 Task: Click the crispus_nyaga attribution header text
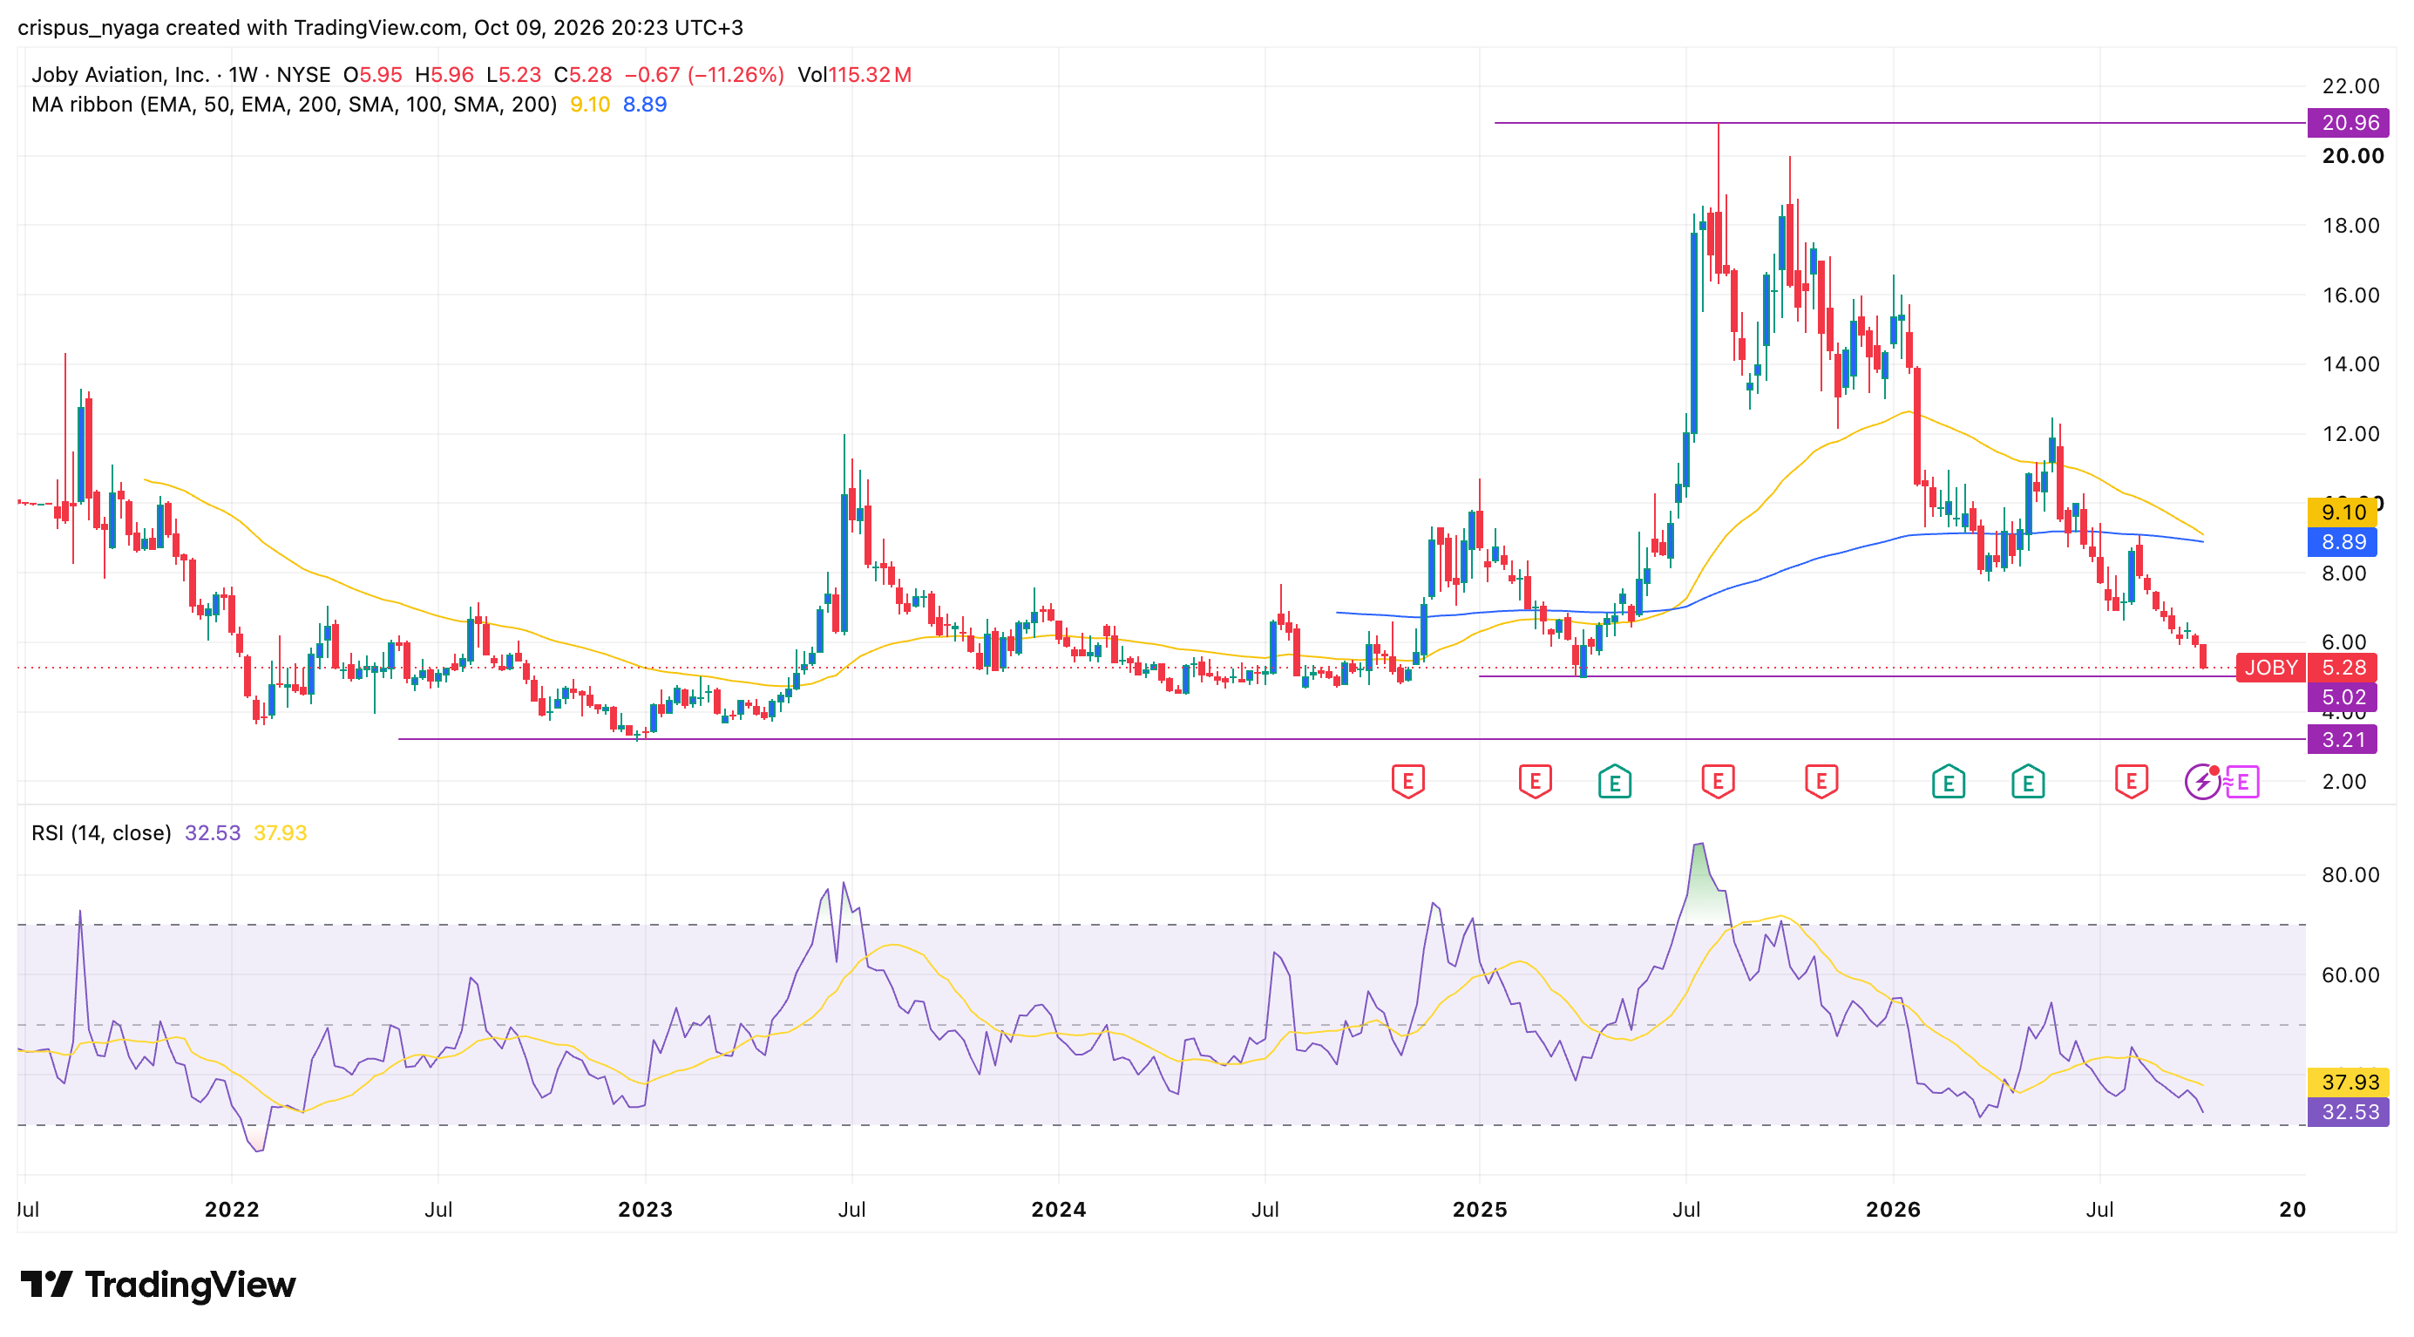[x=380, y=27]
